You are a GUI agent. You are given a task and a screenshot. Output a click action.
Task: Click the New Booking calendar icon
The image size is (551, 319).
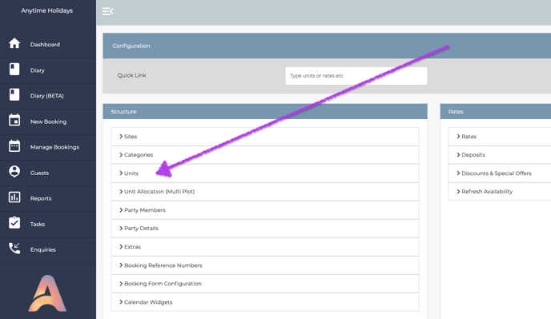tap(14, 121)
